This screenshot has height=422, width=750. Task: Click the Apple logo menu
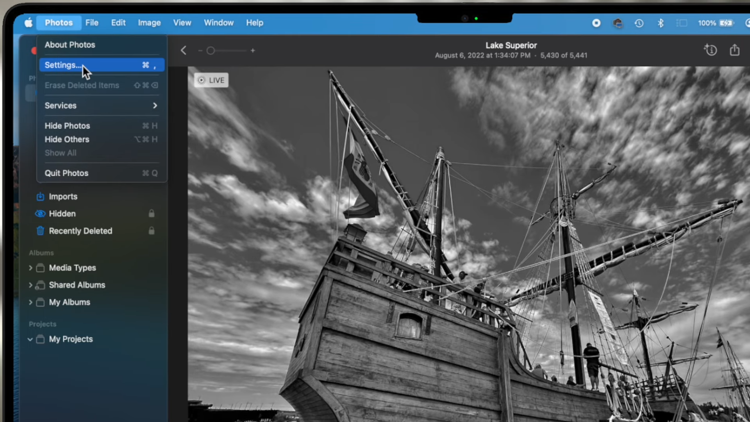click(x=29, y=23)
